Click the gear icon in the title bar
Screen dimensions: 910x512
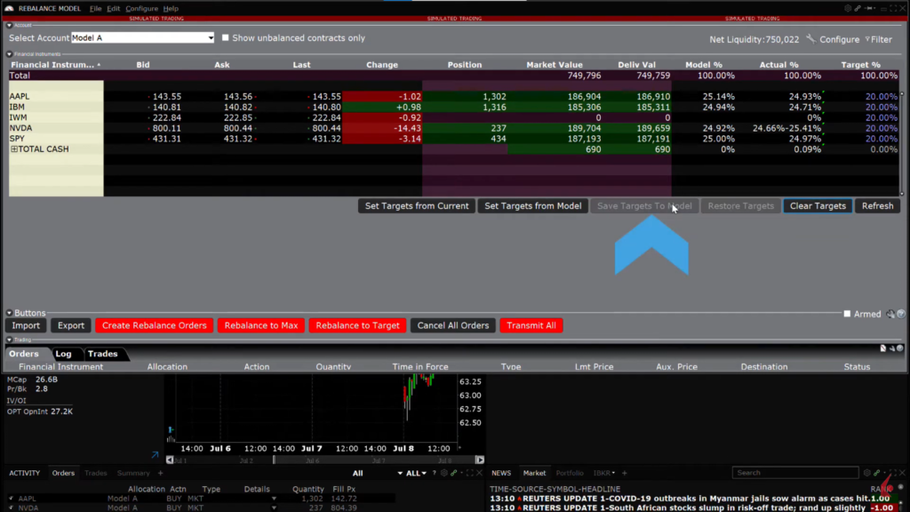[847, 8]
